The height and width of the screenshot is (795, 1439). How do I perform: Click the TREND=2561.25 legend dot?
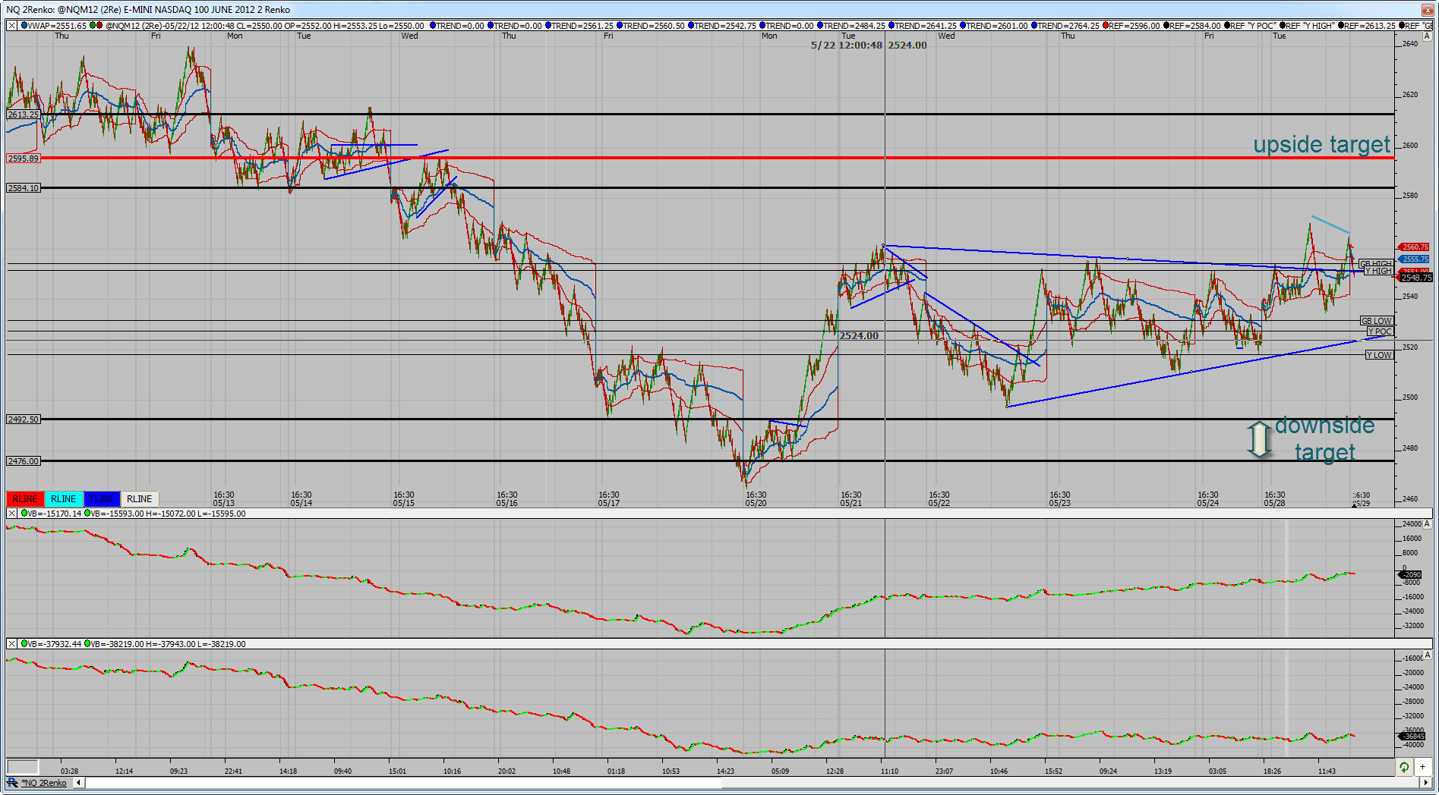[548, 26]
